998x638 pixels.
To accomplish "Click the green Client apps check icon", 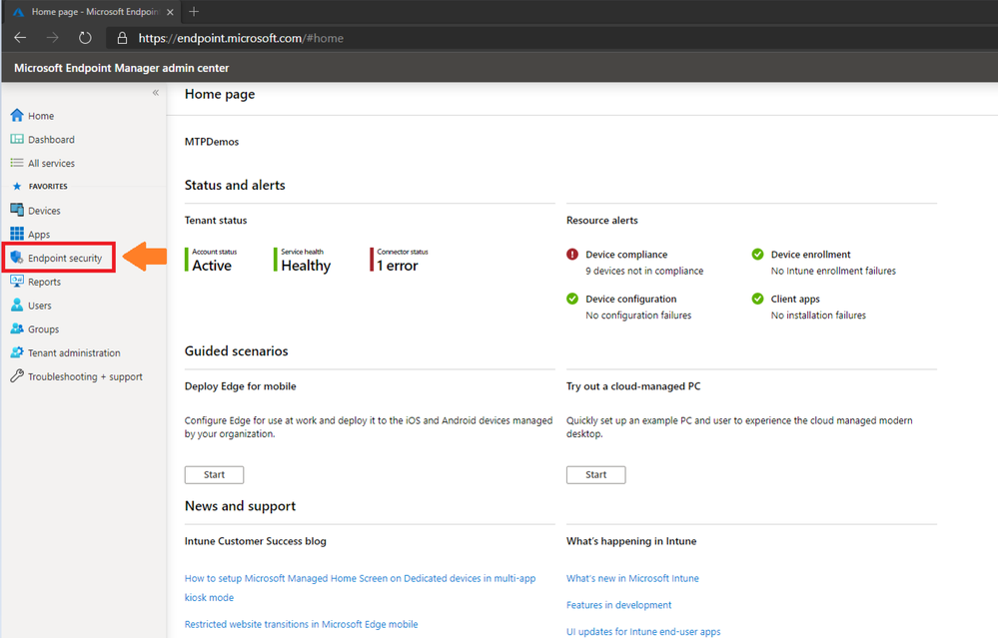I will click(757, 299).
